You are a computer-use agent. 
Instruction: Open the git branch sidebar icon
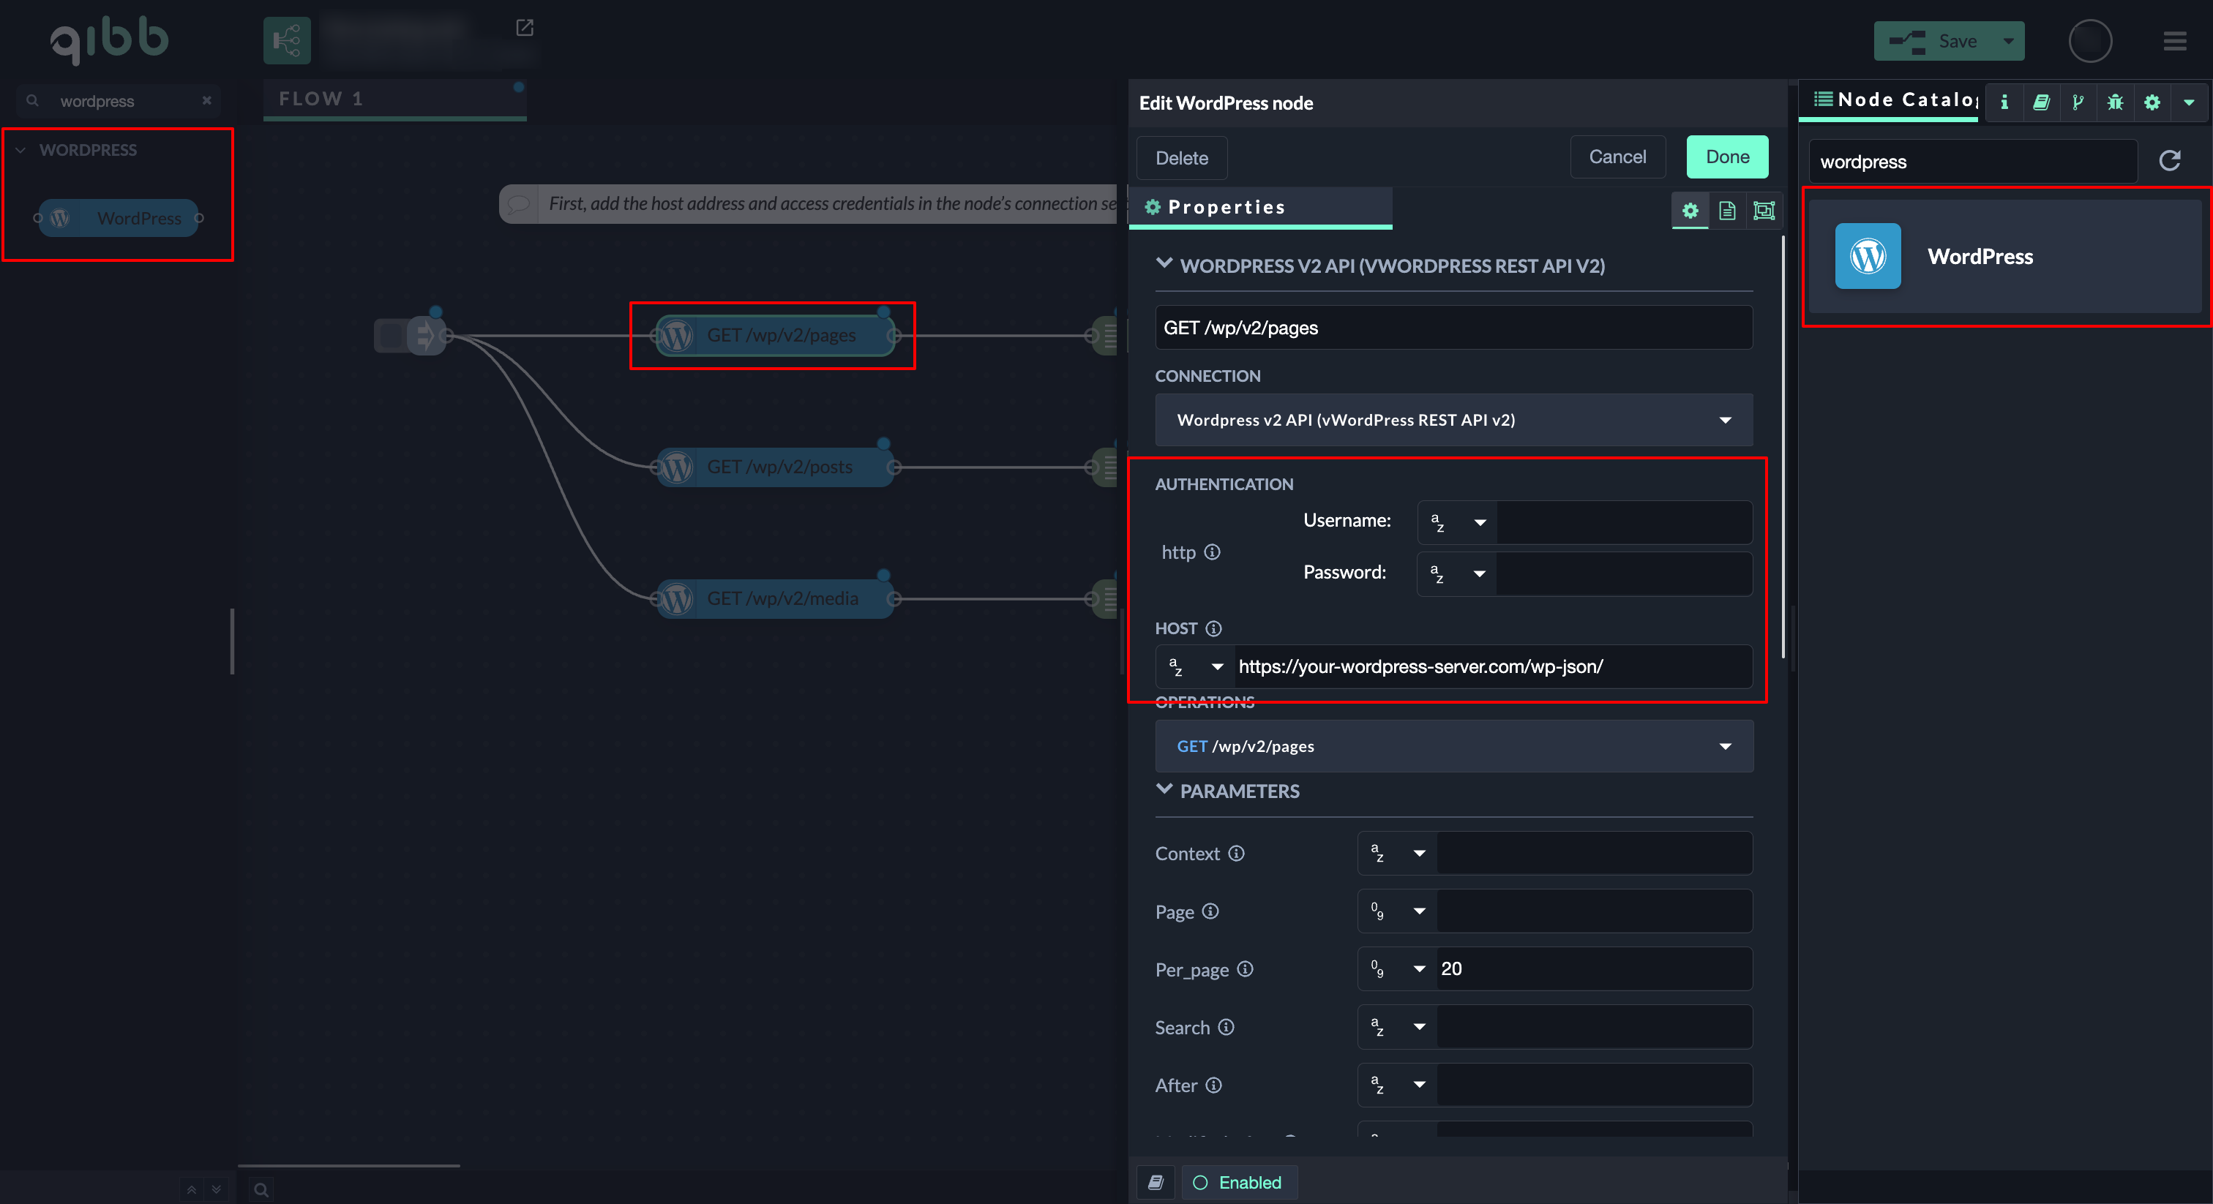click(2078, 102)
